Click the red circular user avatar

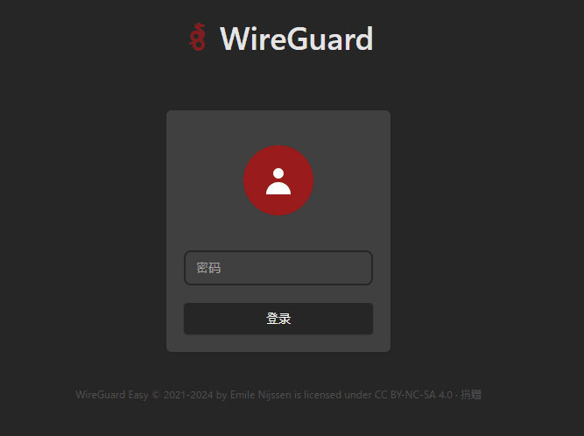pyautogui.click(x=278, y=180)
